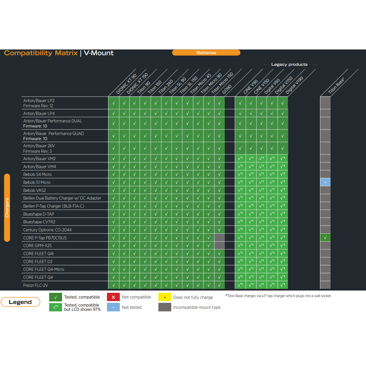Click the vertical orange Chargers label
This screenshot has height=366, width=366.
coord(7,208)
